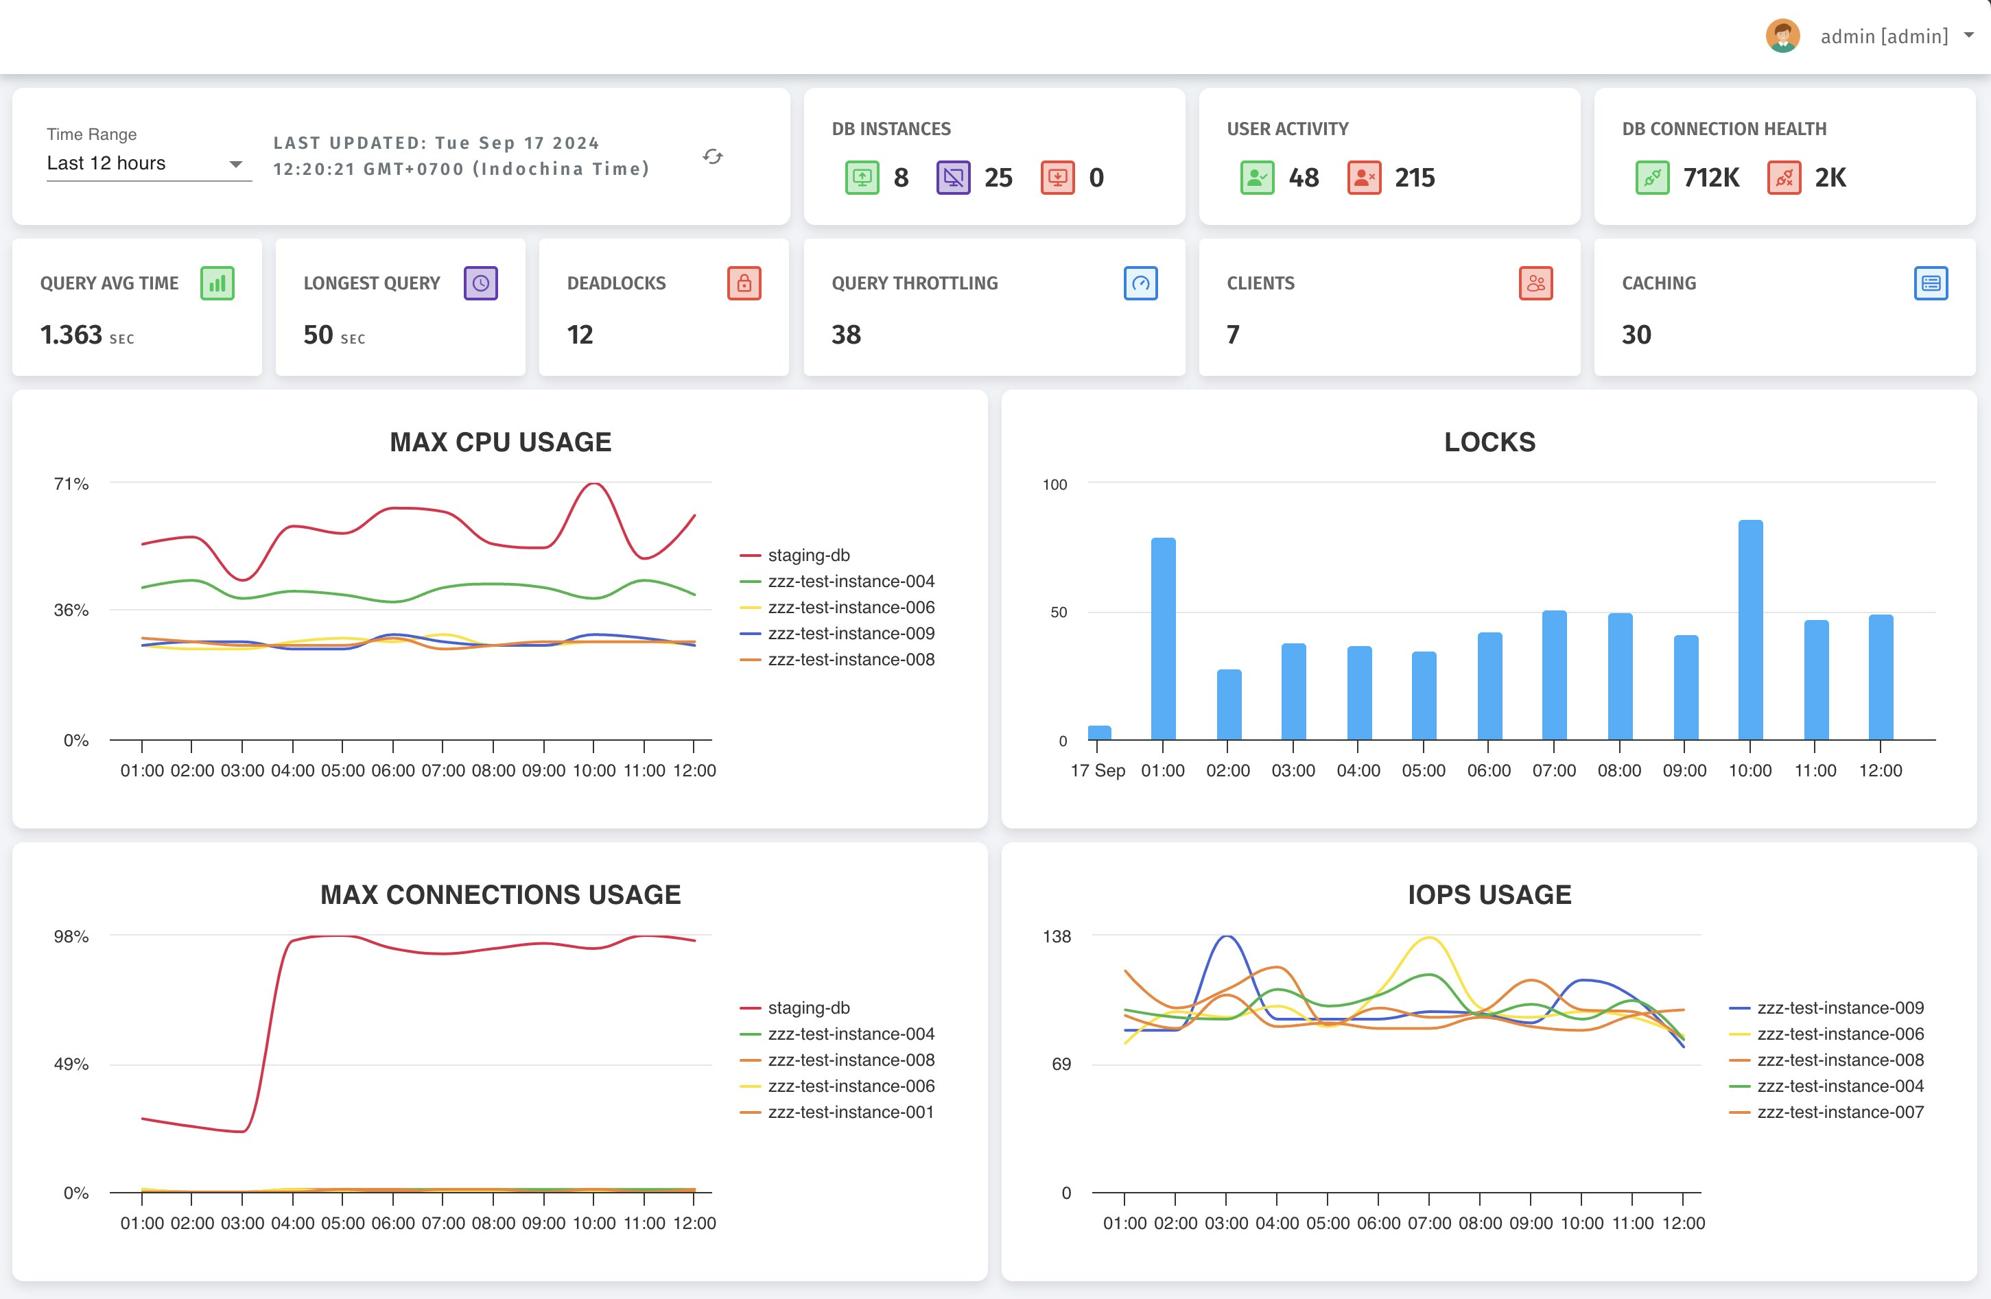Click green running DB instances icon

(x=862, y=178)
